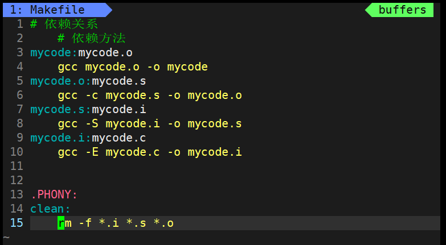
Task: Click line number 1 in gutter
Action: [x=20, y=24]
